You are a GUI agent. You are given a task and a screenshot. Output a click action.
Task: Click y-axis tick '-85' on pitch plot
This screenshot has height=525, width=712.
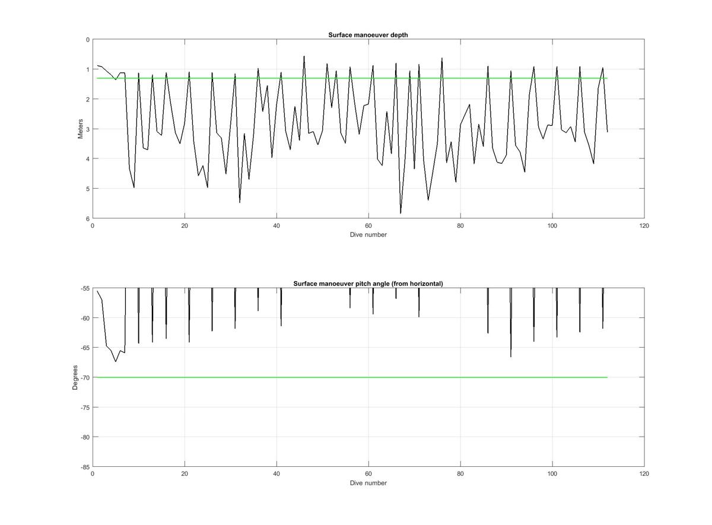point(84,467)
